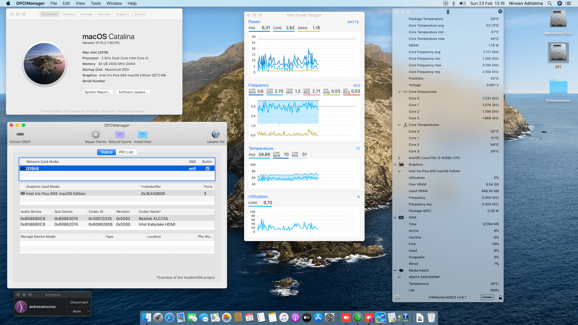Screen dimensions: 578x325
Task: Open the Apple TV app in dock
Action: (307, 317)
